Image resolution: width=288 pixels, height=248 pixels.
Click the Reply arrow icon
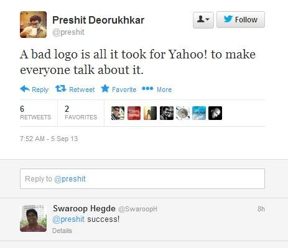[25, 89]
